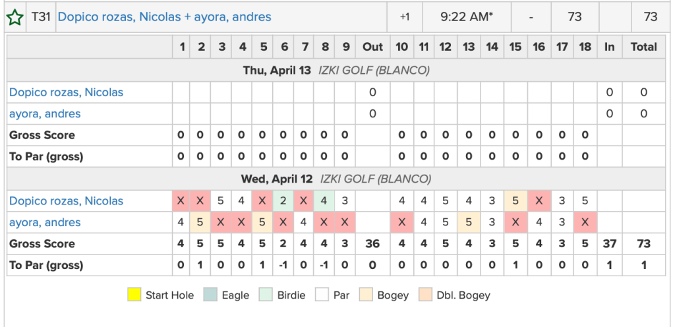Click the yellow Start Hole legend swatch

[x=134, y=295]
